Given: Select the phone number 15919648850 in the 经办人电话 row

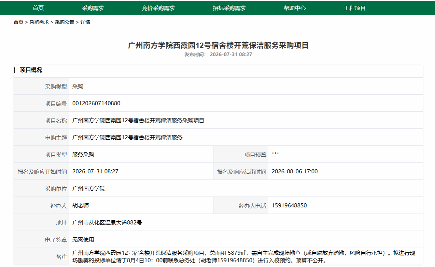Looking at the screenshot, I should (289, 205).
